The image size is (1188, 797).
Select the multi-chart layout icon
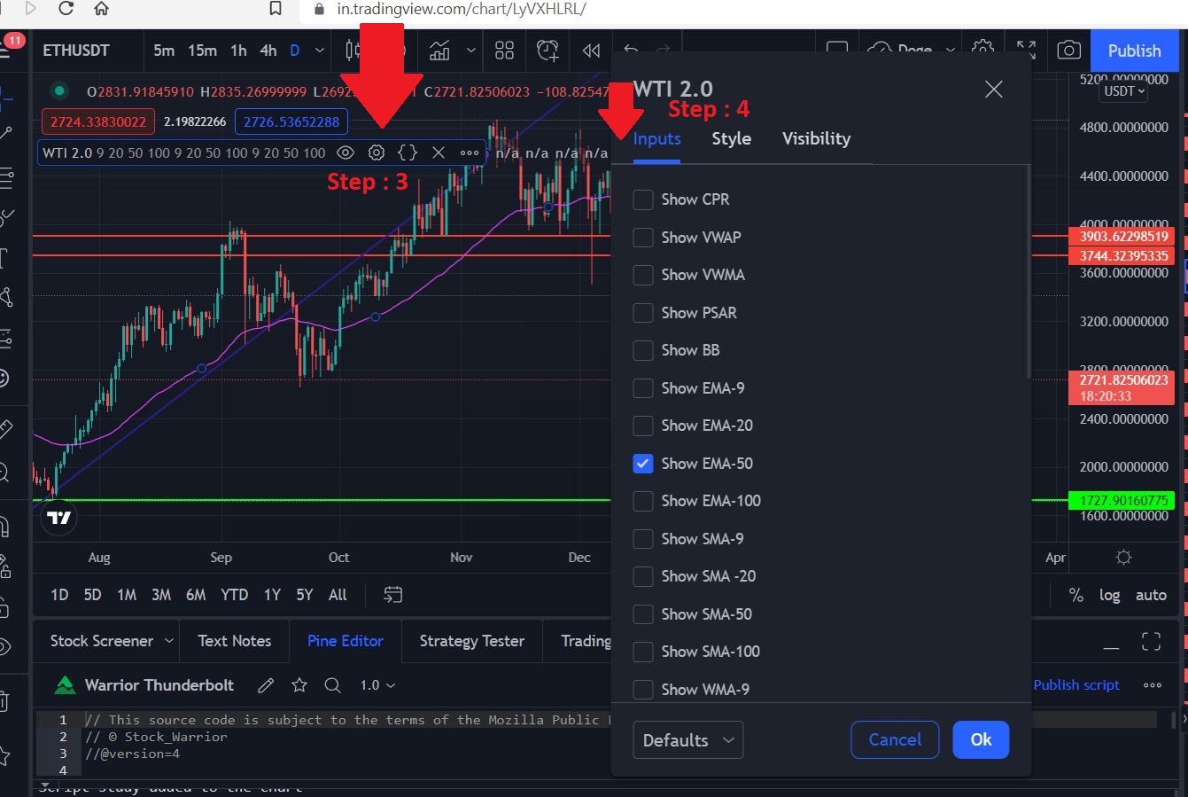tap(504, 51)
